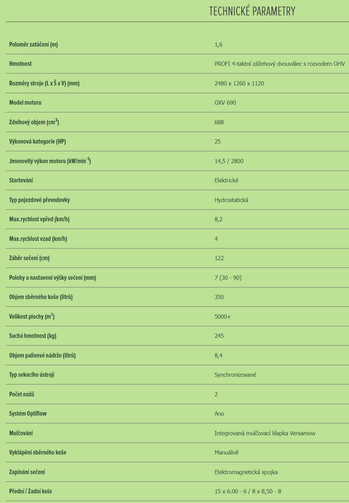Select the dimensions value 2480 x 1260 x 1120

click(239, 83)
